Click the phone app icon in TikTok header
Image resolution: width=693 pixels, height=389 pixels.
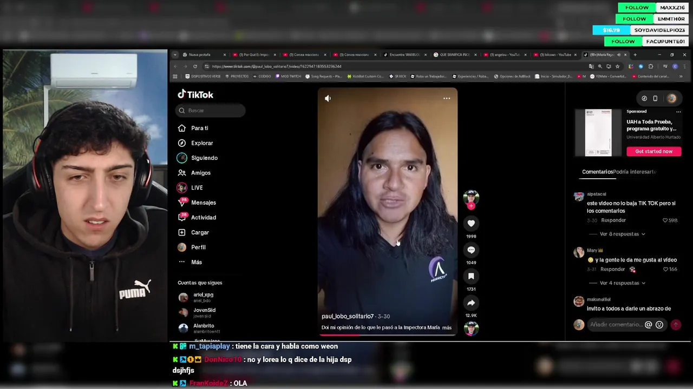coord(655,98)
